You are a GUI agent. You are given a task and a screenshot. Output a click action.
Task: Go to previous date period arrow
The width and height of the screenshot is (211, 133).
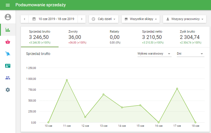(x=25, y=19)
